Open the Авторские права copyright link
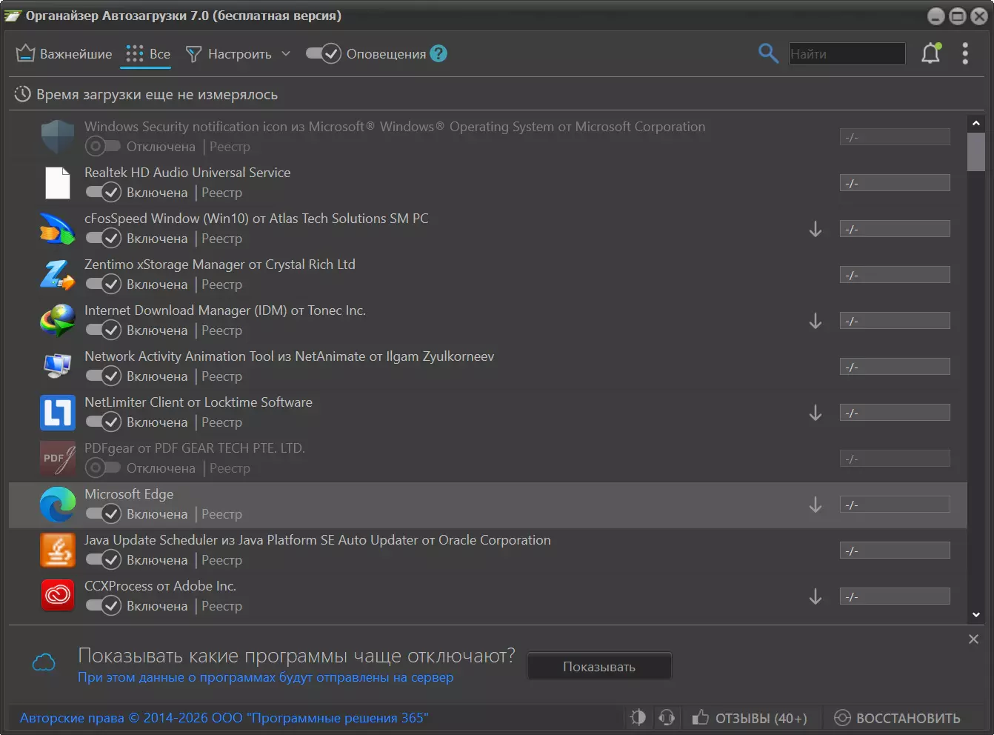 (224, 718)
